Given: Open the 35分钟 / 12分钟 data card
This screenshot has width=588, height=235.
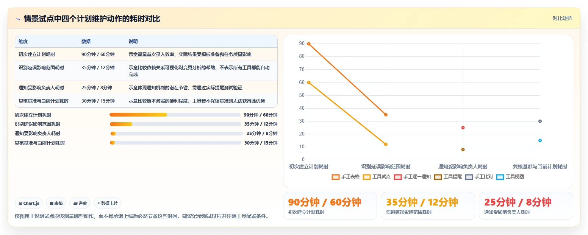Looking at the screenshot, I should click(428, 206).
